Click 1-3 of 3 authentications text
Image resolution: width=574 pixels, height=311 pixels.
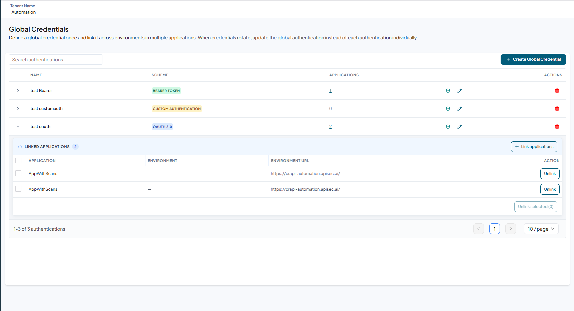click(x=39, y=229)
